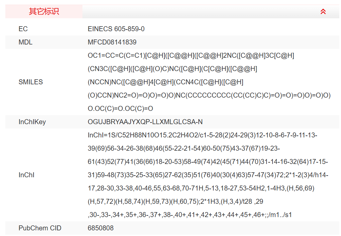The height and width of the screenshot is (236, 341).
Task: Click the EC row label
Action: (23, 29)
